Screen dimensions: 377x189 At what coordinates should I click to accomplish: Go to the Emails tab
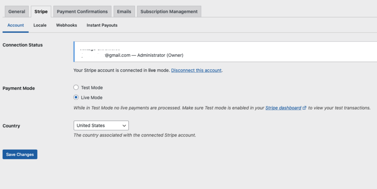coord(124,11)
